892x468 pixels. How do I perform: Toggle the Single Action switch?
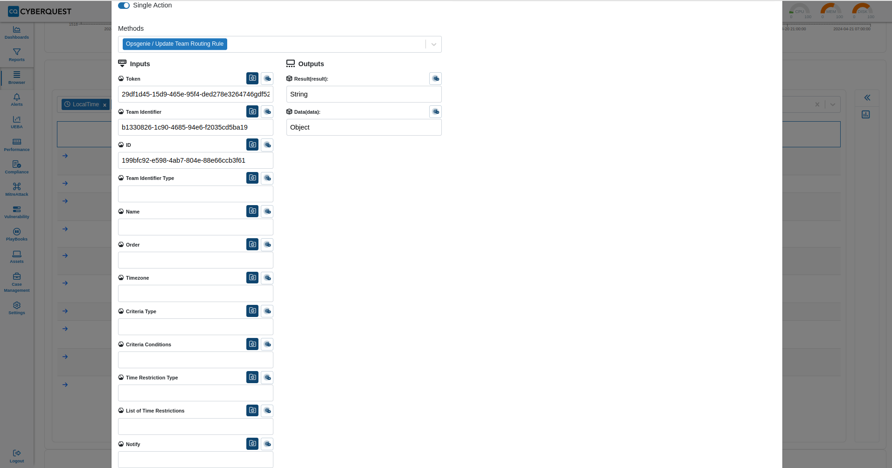click(x=124, y=6)
